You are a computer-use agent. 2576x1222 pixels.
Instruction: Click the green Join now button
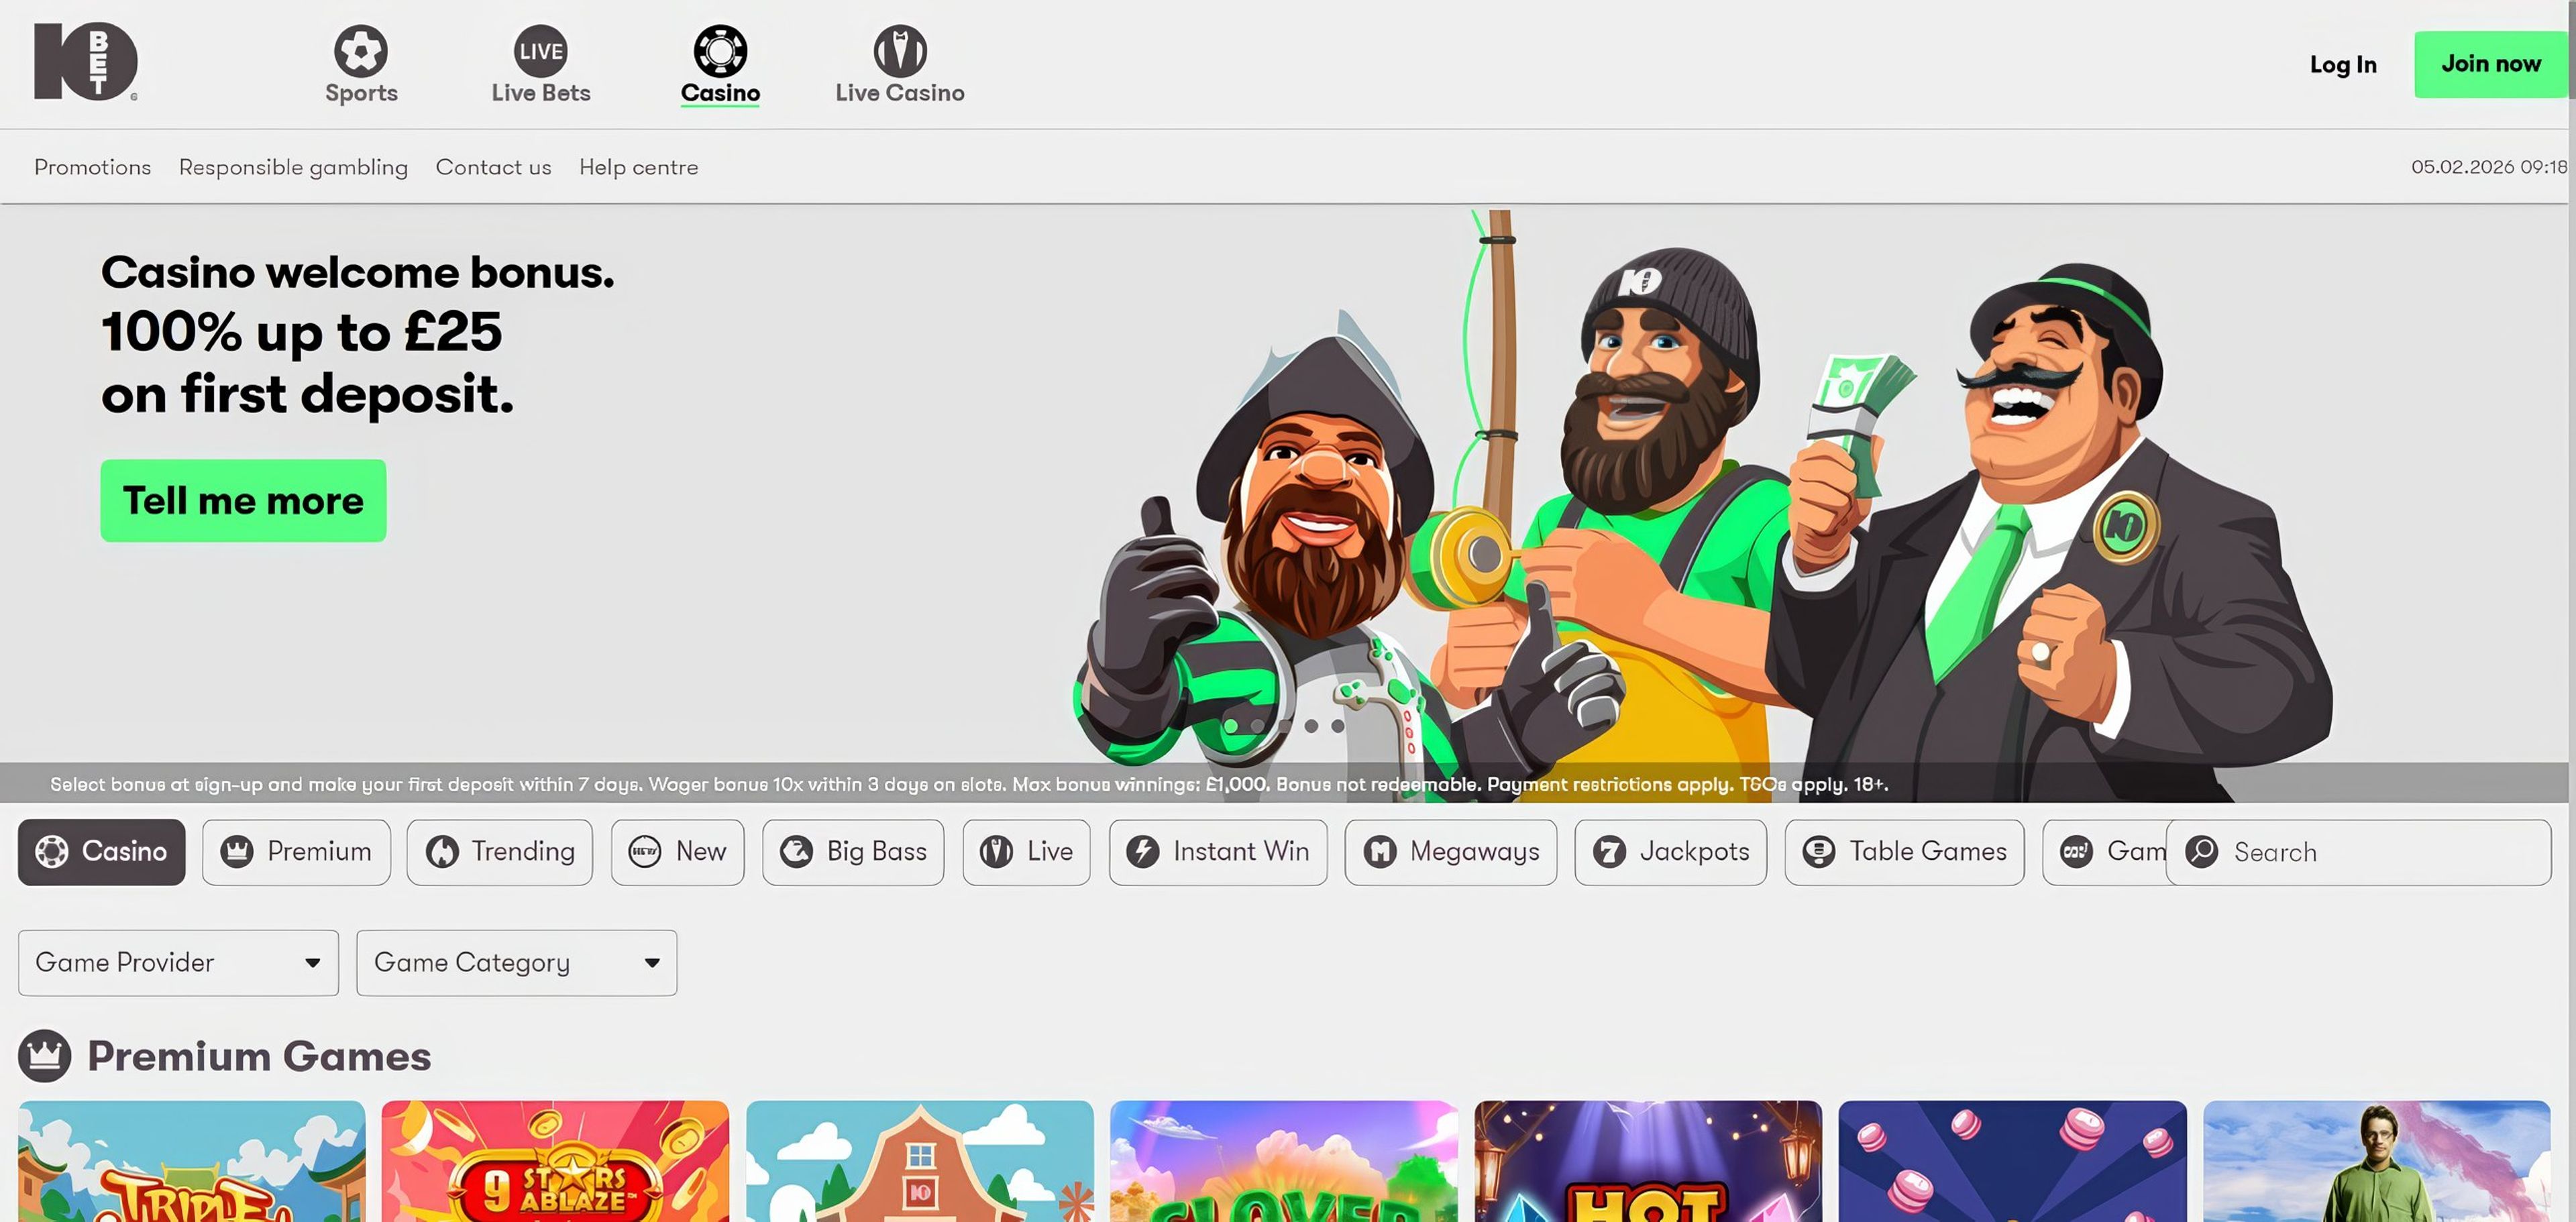[x=2490, y=64]
